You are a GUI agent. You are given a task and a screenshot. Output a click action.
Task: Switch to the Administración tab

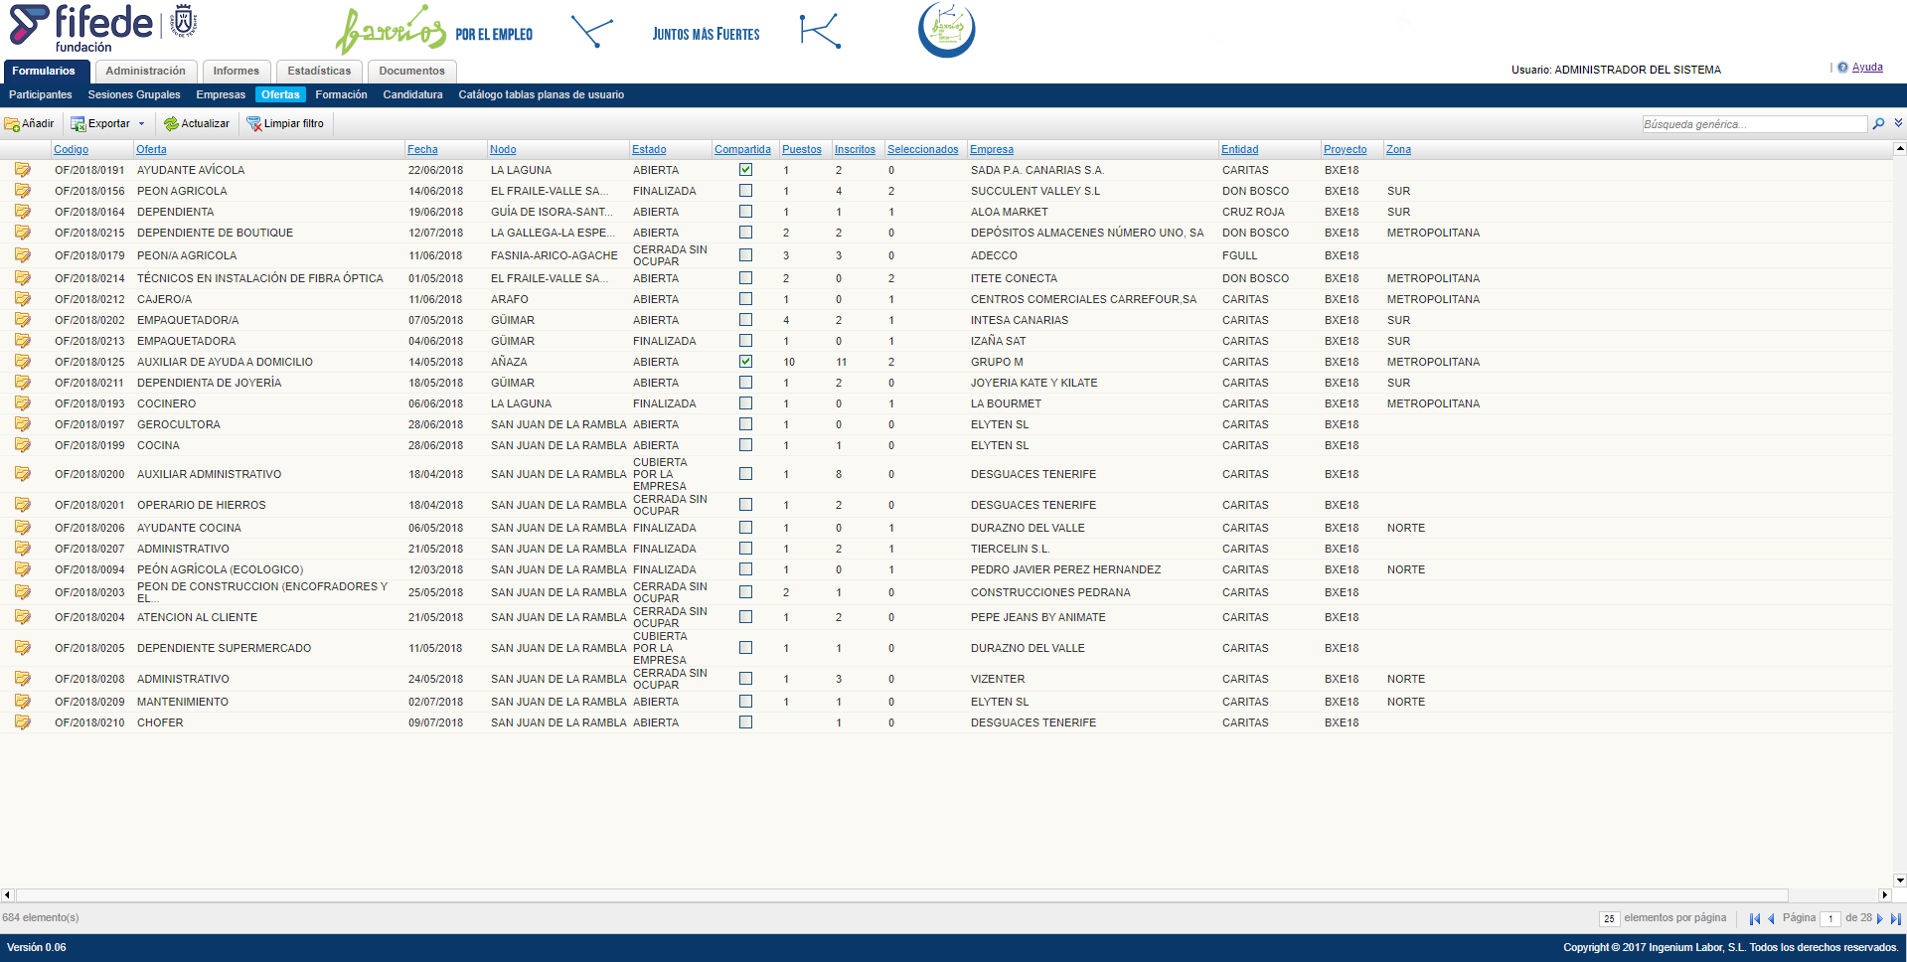tap(145, 72)
